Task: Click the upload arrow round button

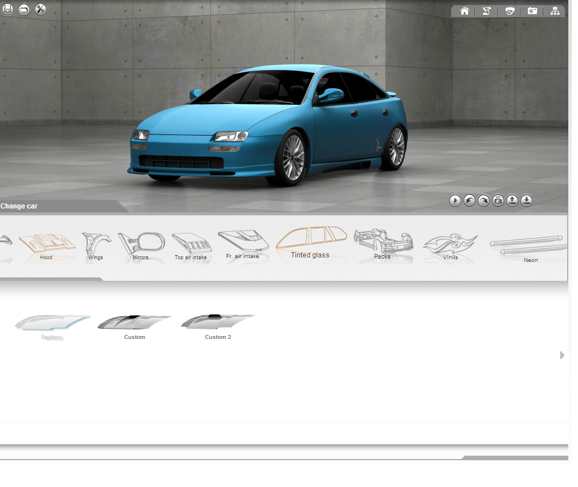Action: [x=512, y=200]
